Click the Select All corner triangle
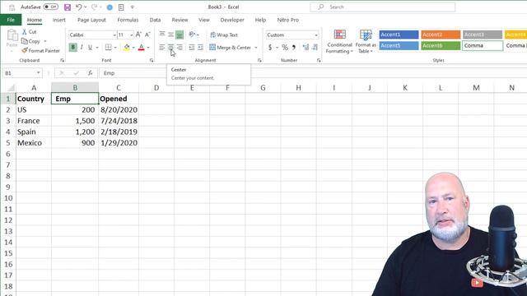The image size is (527, 296). [x=11, y=88]
